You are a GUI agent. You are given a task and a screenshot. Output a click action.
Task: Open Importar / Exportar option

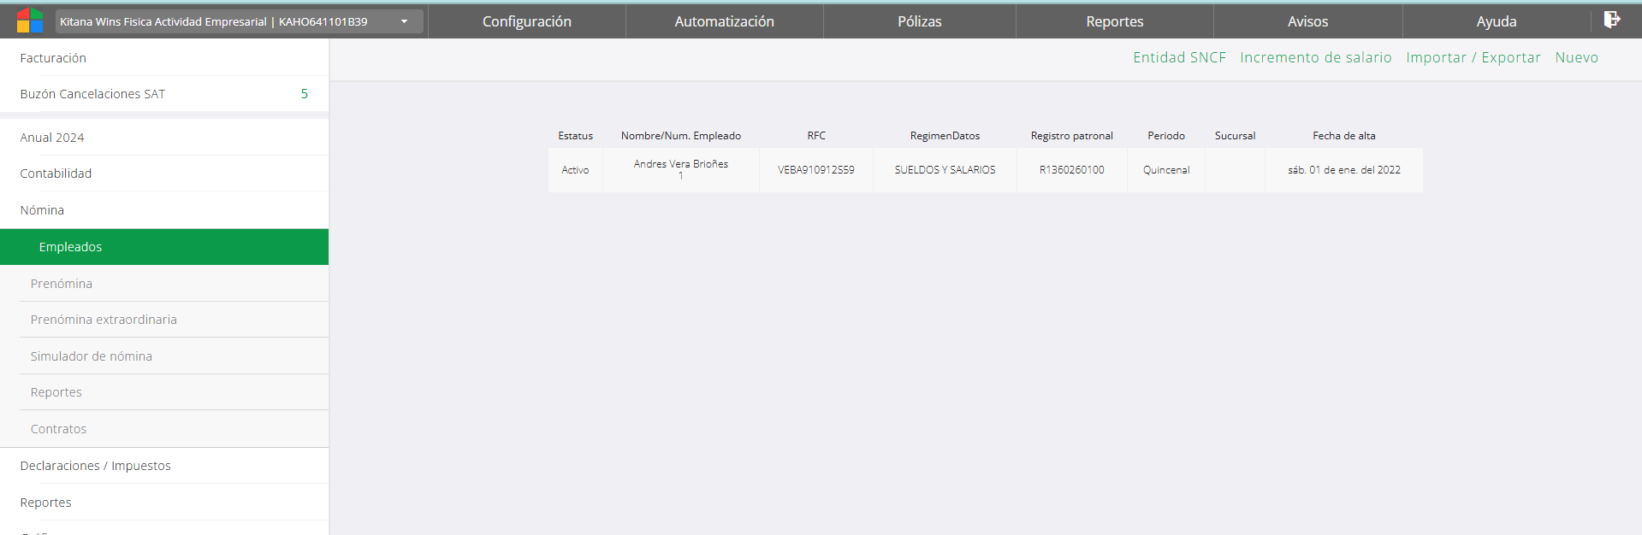[x=1473, y=57]
